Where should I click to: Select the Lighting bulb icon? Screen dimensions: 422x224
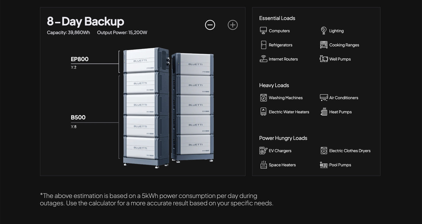click(324, 31)
